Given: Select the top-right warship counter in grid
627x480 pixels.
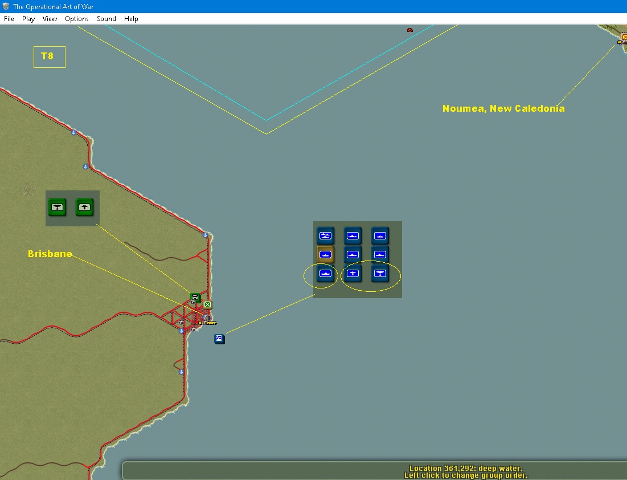Looking at the screenshot, I should point(379,236).
